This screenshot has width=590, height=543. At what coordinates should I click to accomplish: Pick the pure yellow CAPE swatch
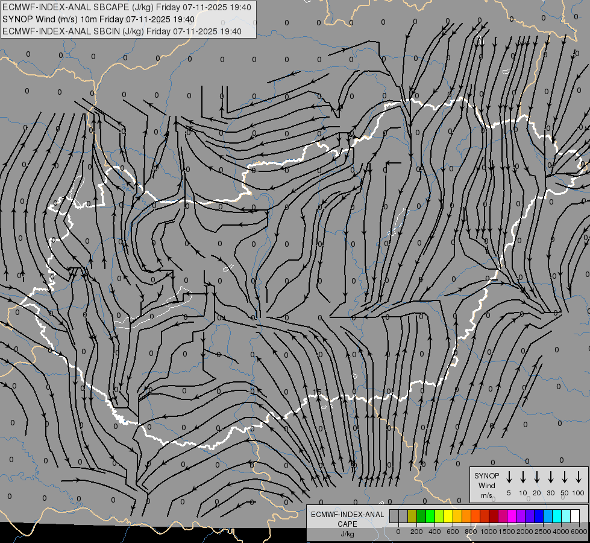(448, 516)
